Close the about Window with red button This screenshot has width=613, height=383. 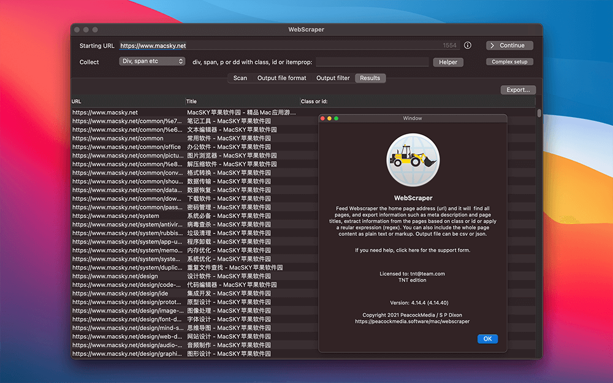322,118
